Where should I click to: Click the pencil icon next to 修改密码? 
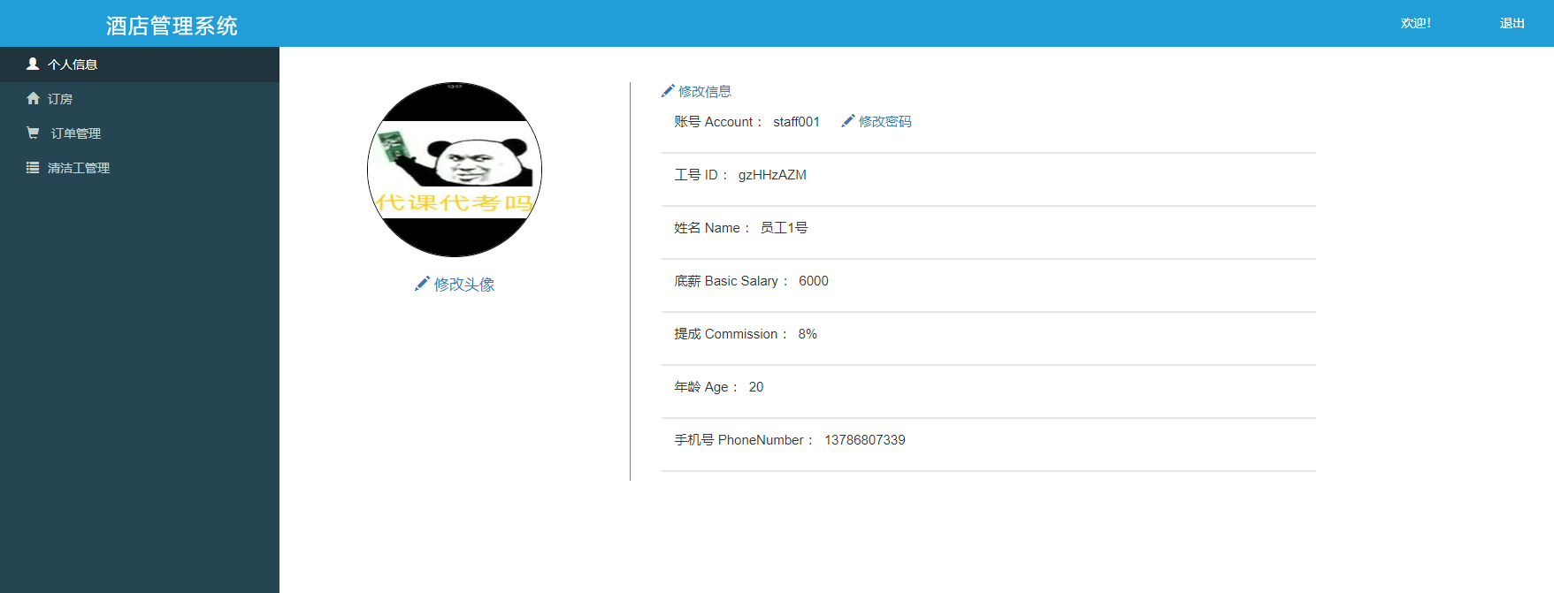tap(848, 121)
